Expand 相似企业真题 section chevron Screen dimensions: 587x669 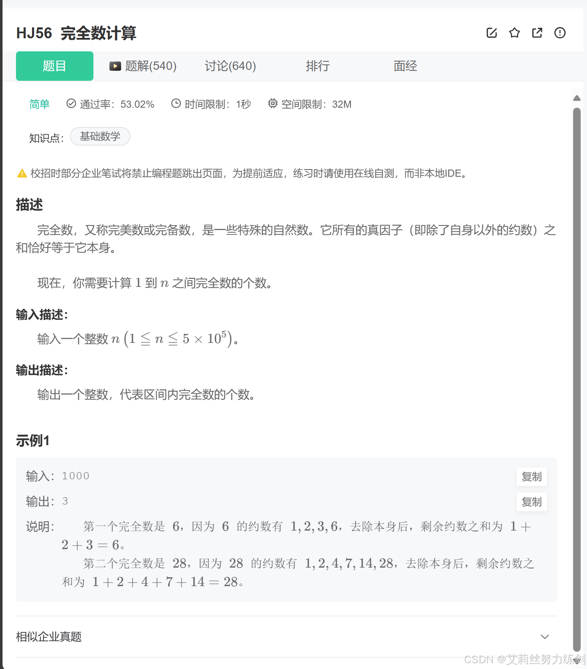[545, 637]
